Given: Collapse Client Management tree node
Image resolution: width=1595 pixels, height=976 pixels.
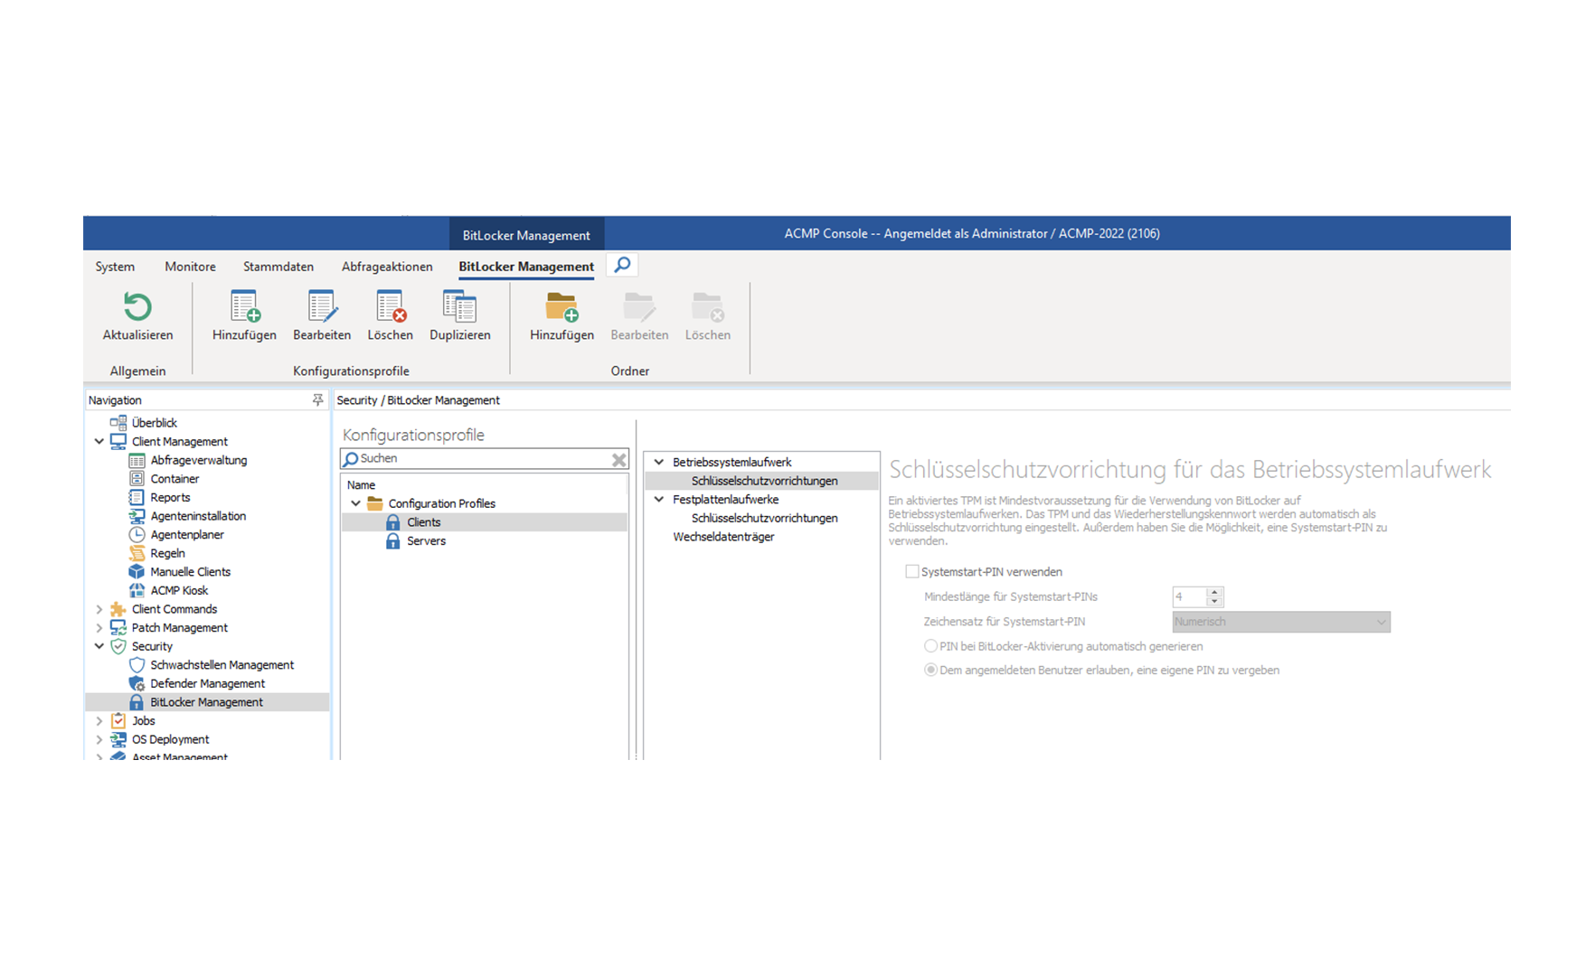Looking at the screenshot, I should [99, 441].
